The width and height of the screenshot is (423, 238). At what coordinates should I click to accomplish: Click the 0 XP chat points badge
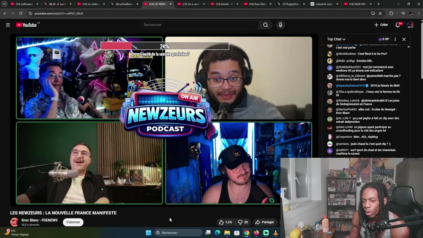384,39
